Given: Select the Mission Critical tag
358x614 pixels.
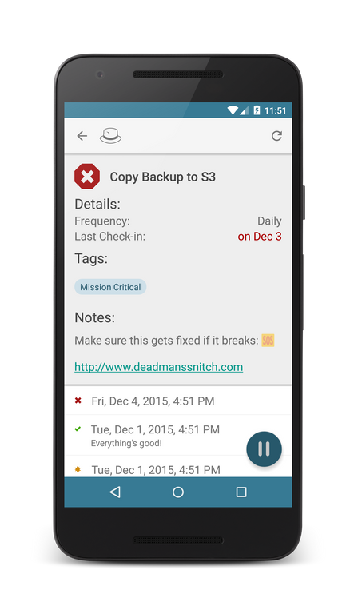Looking at the screenshot, I should [x=110, y=287].
